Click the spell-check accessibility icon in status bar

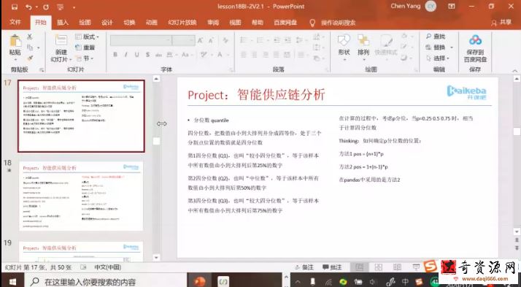coord(83,267)
